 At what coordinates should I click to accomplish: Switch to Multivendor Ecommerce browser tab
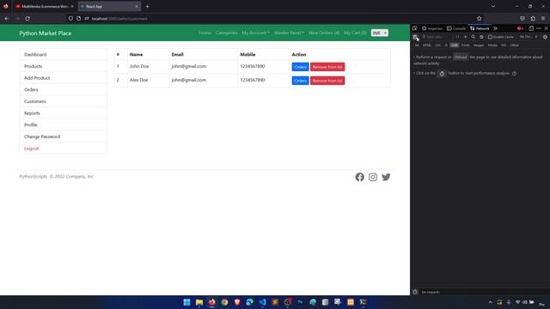click(x=44, y=6)
